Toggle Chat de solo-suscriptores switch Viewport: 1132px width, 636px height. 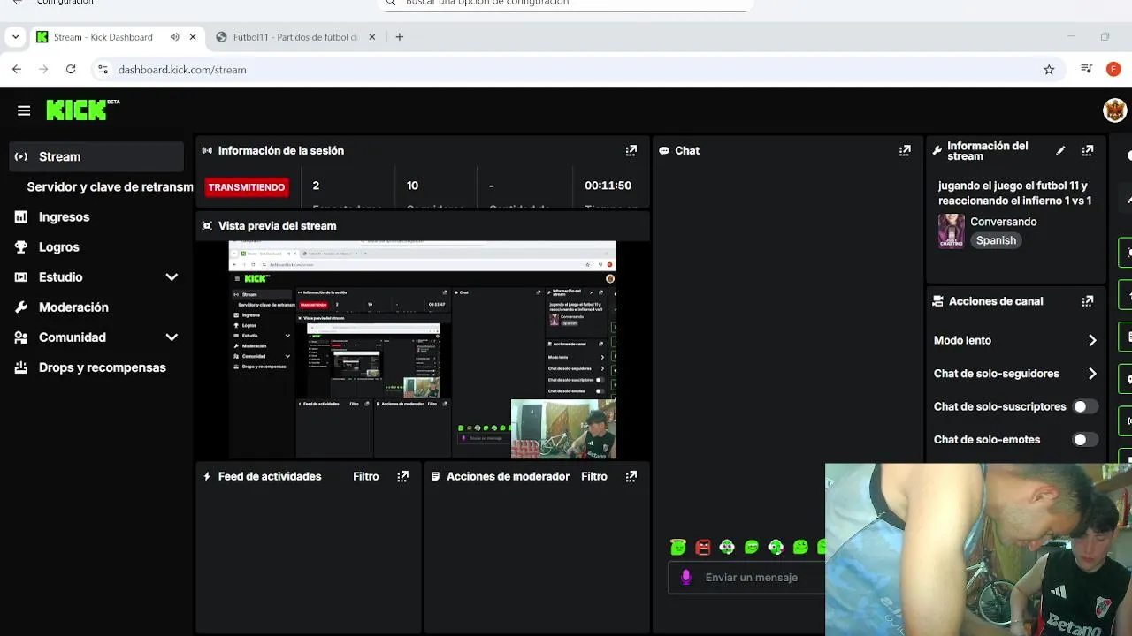[1084, 406]
